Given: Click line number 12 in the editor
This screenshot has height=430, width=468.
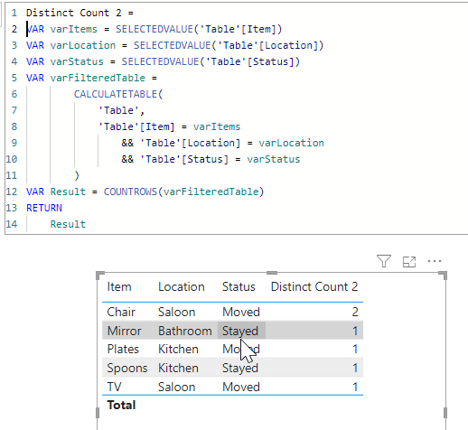Looking at the screenshot, I should [x=12, y=192].
